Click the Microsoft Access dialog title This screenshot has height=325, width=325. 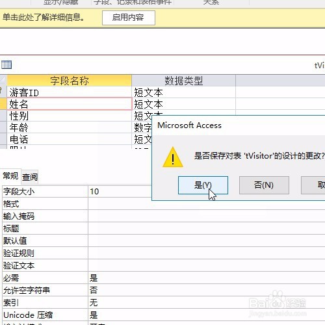[189, 125]
